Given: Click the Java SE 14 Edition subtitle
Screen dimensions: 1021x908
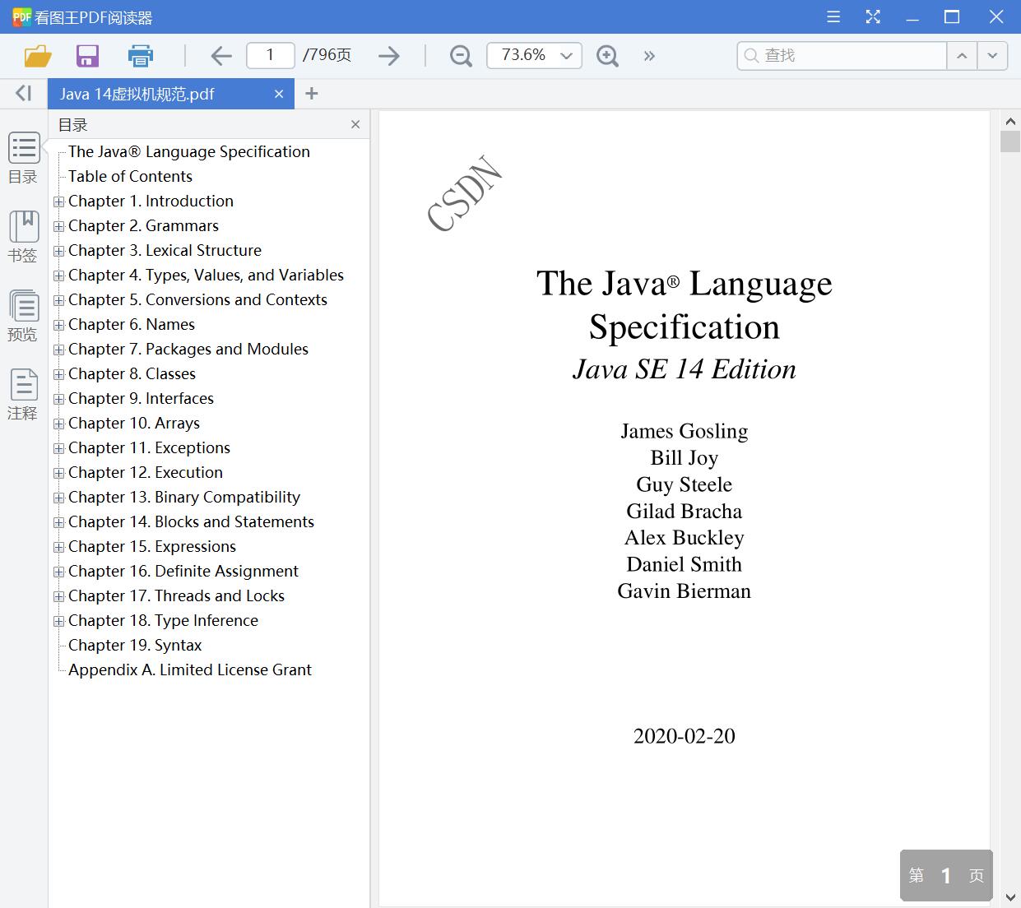Looking at the screenshot, I should click(685, 369).
